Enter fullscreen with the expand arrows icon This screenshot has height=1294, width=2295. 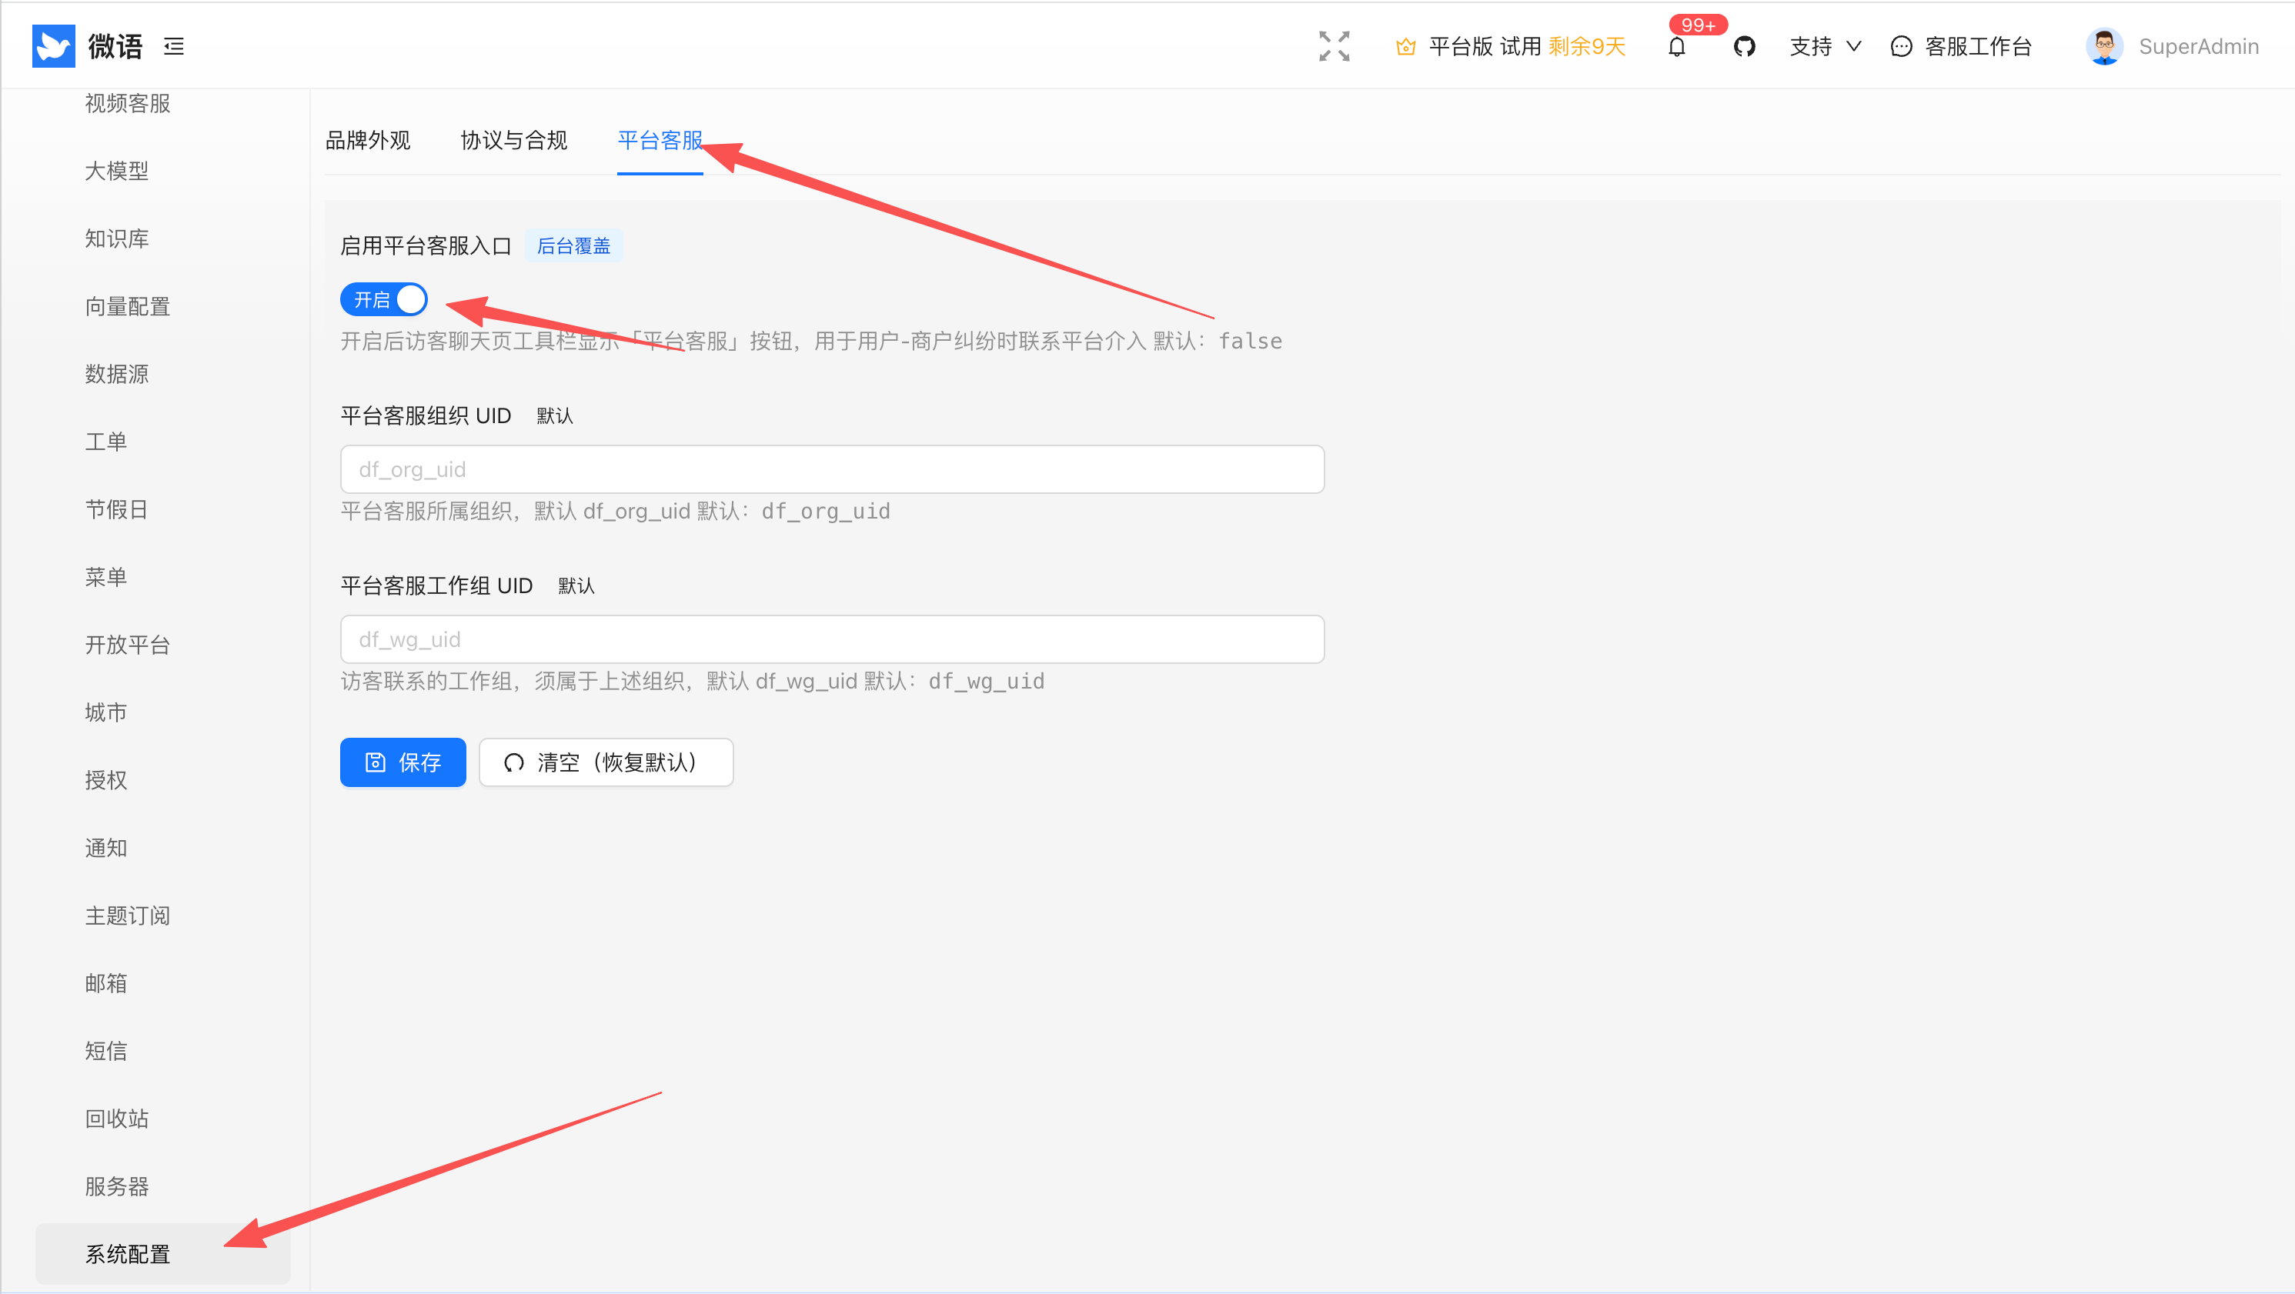click(x=1334, y=46)
